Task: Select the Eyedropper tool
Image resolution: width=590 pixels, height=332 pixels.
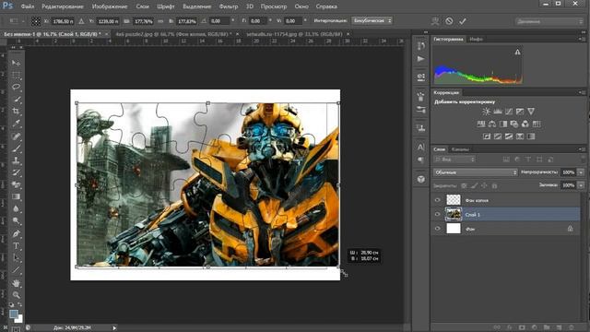Action: tap(17, 124)
